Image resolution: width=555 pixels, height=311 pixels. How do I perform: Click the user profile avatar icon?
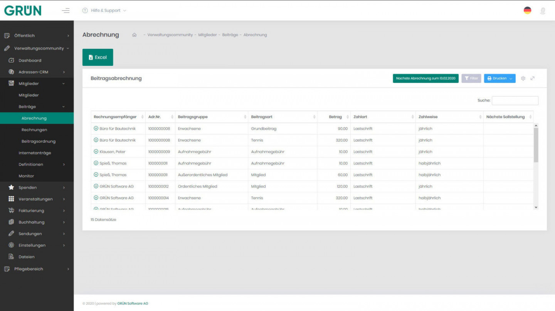coord(543,11)
